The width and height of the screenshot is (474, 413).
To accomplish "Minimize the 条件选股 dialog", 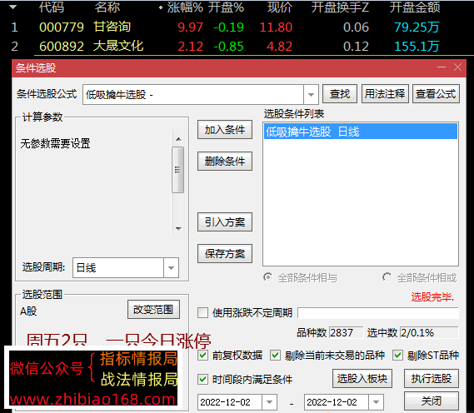I will 442,67.
